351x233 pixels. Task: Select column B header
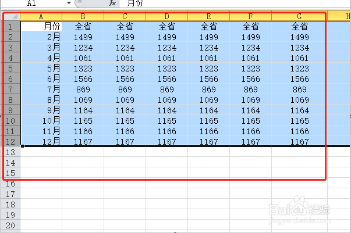click(83, 16)
